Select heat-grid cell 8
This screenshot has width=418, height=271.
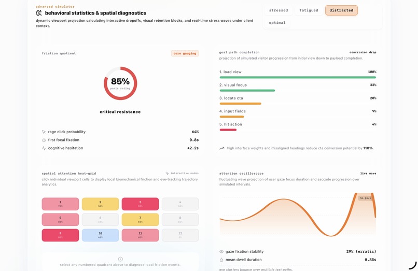[180, 220]
